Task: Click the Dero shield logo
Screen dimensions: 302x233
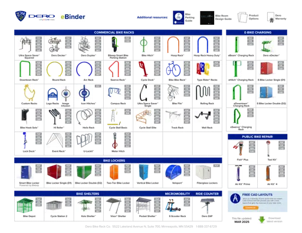Action: 21,16
